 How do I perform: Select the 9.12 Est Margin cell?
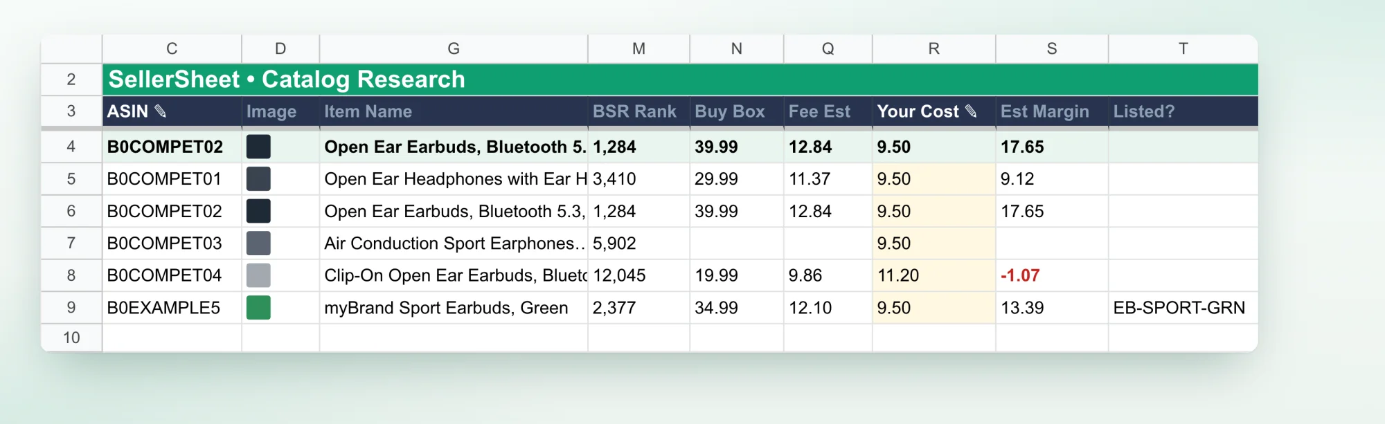(1052, 178)
